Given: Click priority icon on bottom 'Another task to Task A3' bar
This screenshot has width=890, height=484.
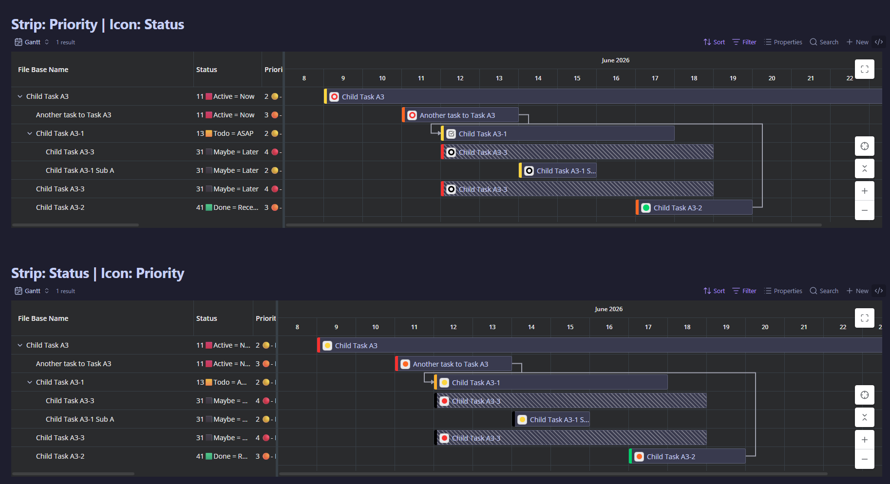Looking at the screenshot, I should (x=405, y=364).
